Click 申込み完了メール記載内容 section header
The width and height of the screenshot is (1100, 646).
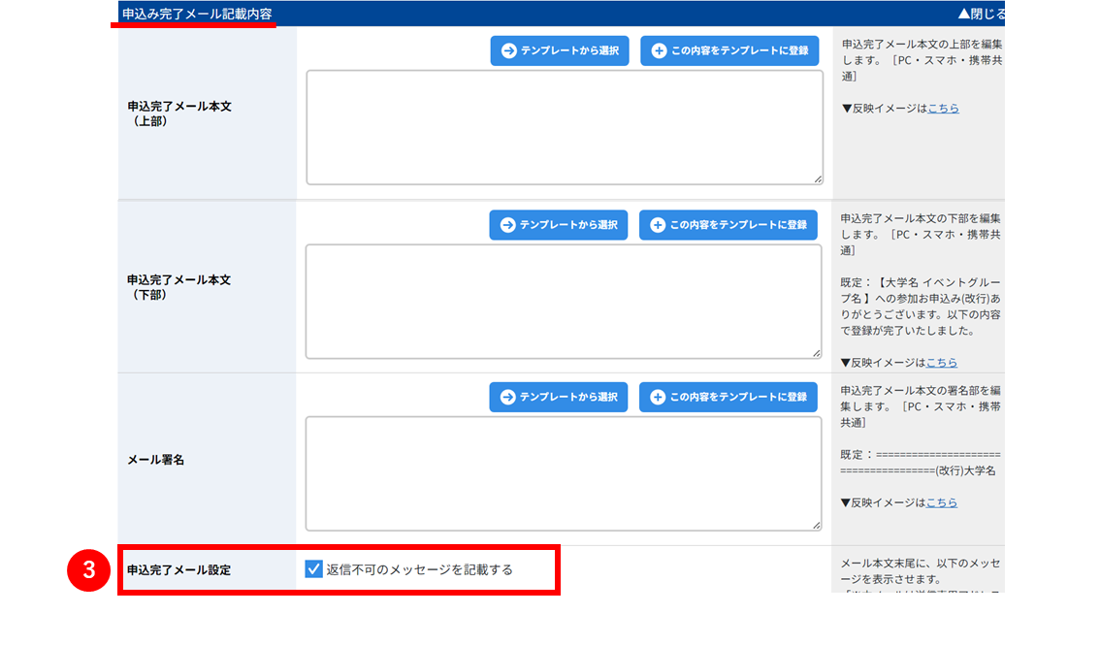(197, 14)
